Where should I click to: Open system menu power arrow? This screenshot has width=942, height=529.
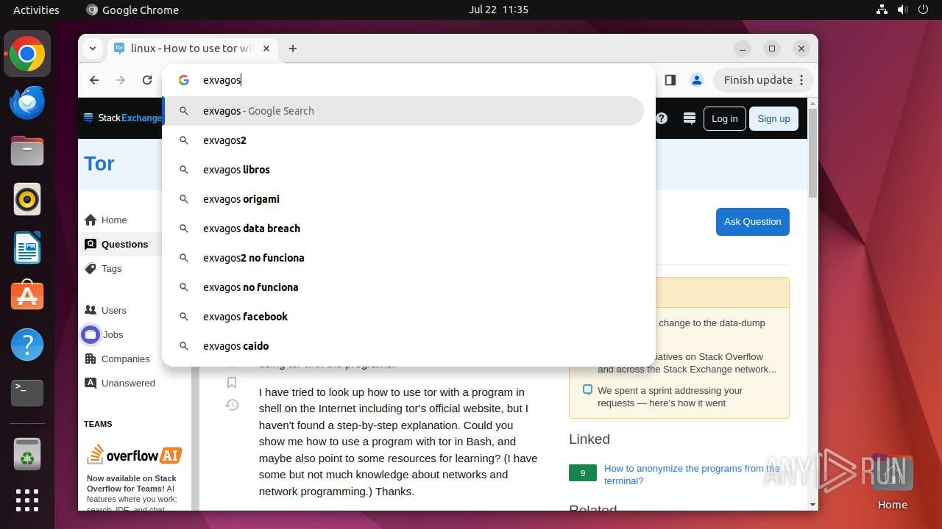[x=923, y=10]
